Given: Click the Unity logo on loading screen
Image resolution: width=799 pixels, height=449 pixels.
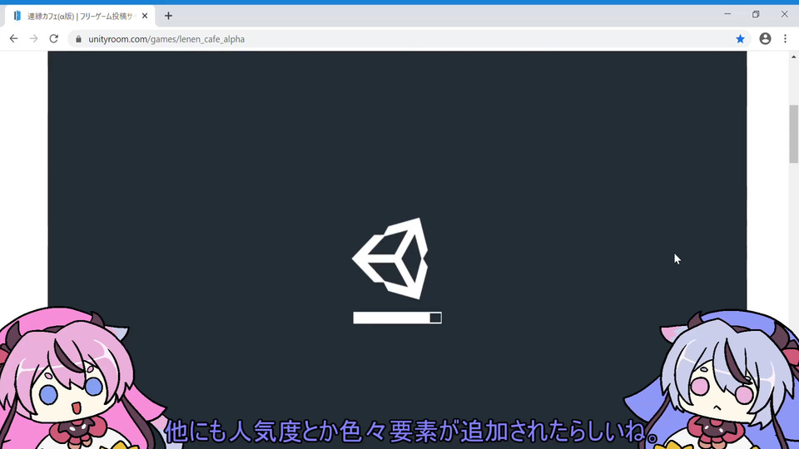Looking at the screenshot, I should coord(391,259).
